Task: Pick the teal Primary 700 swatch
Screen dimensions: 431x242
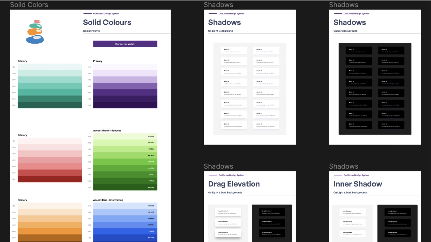Action: [50, 105]
